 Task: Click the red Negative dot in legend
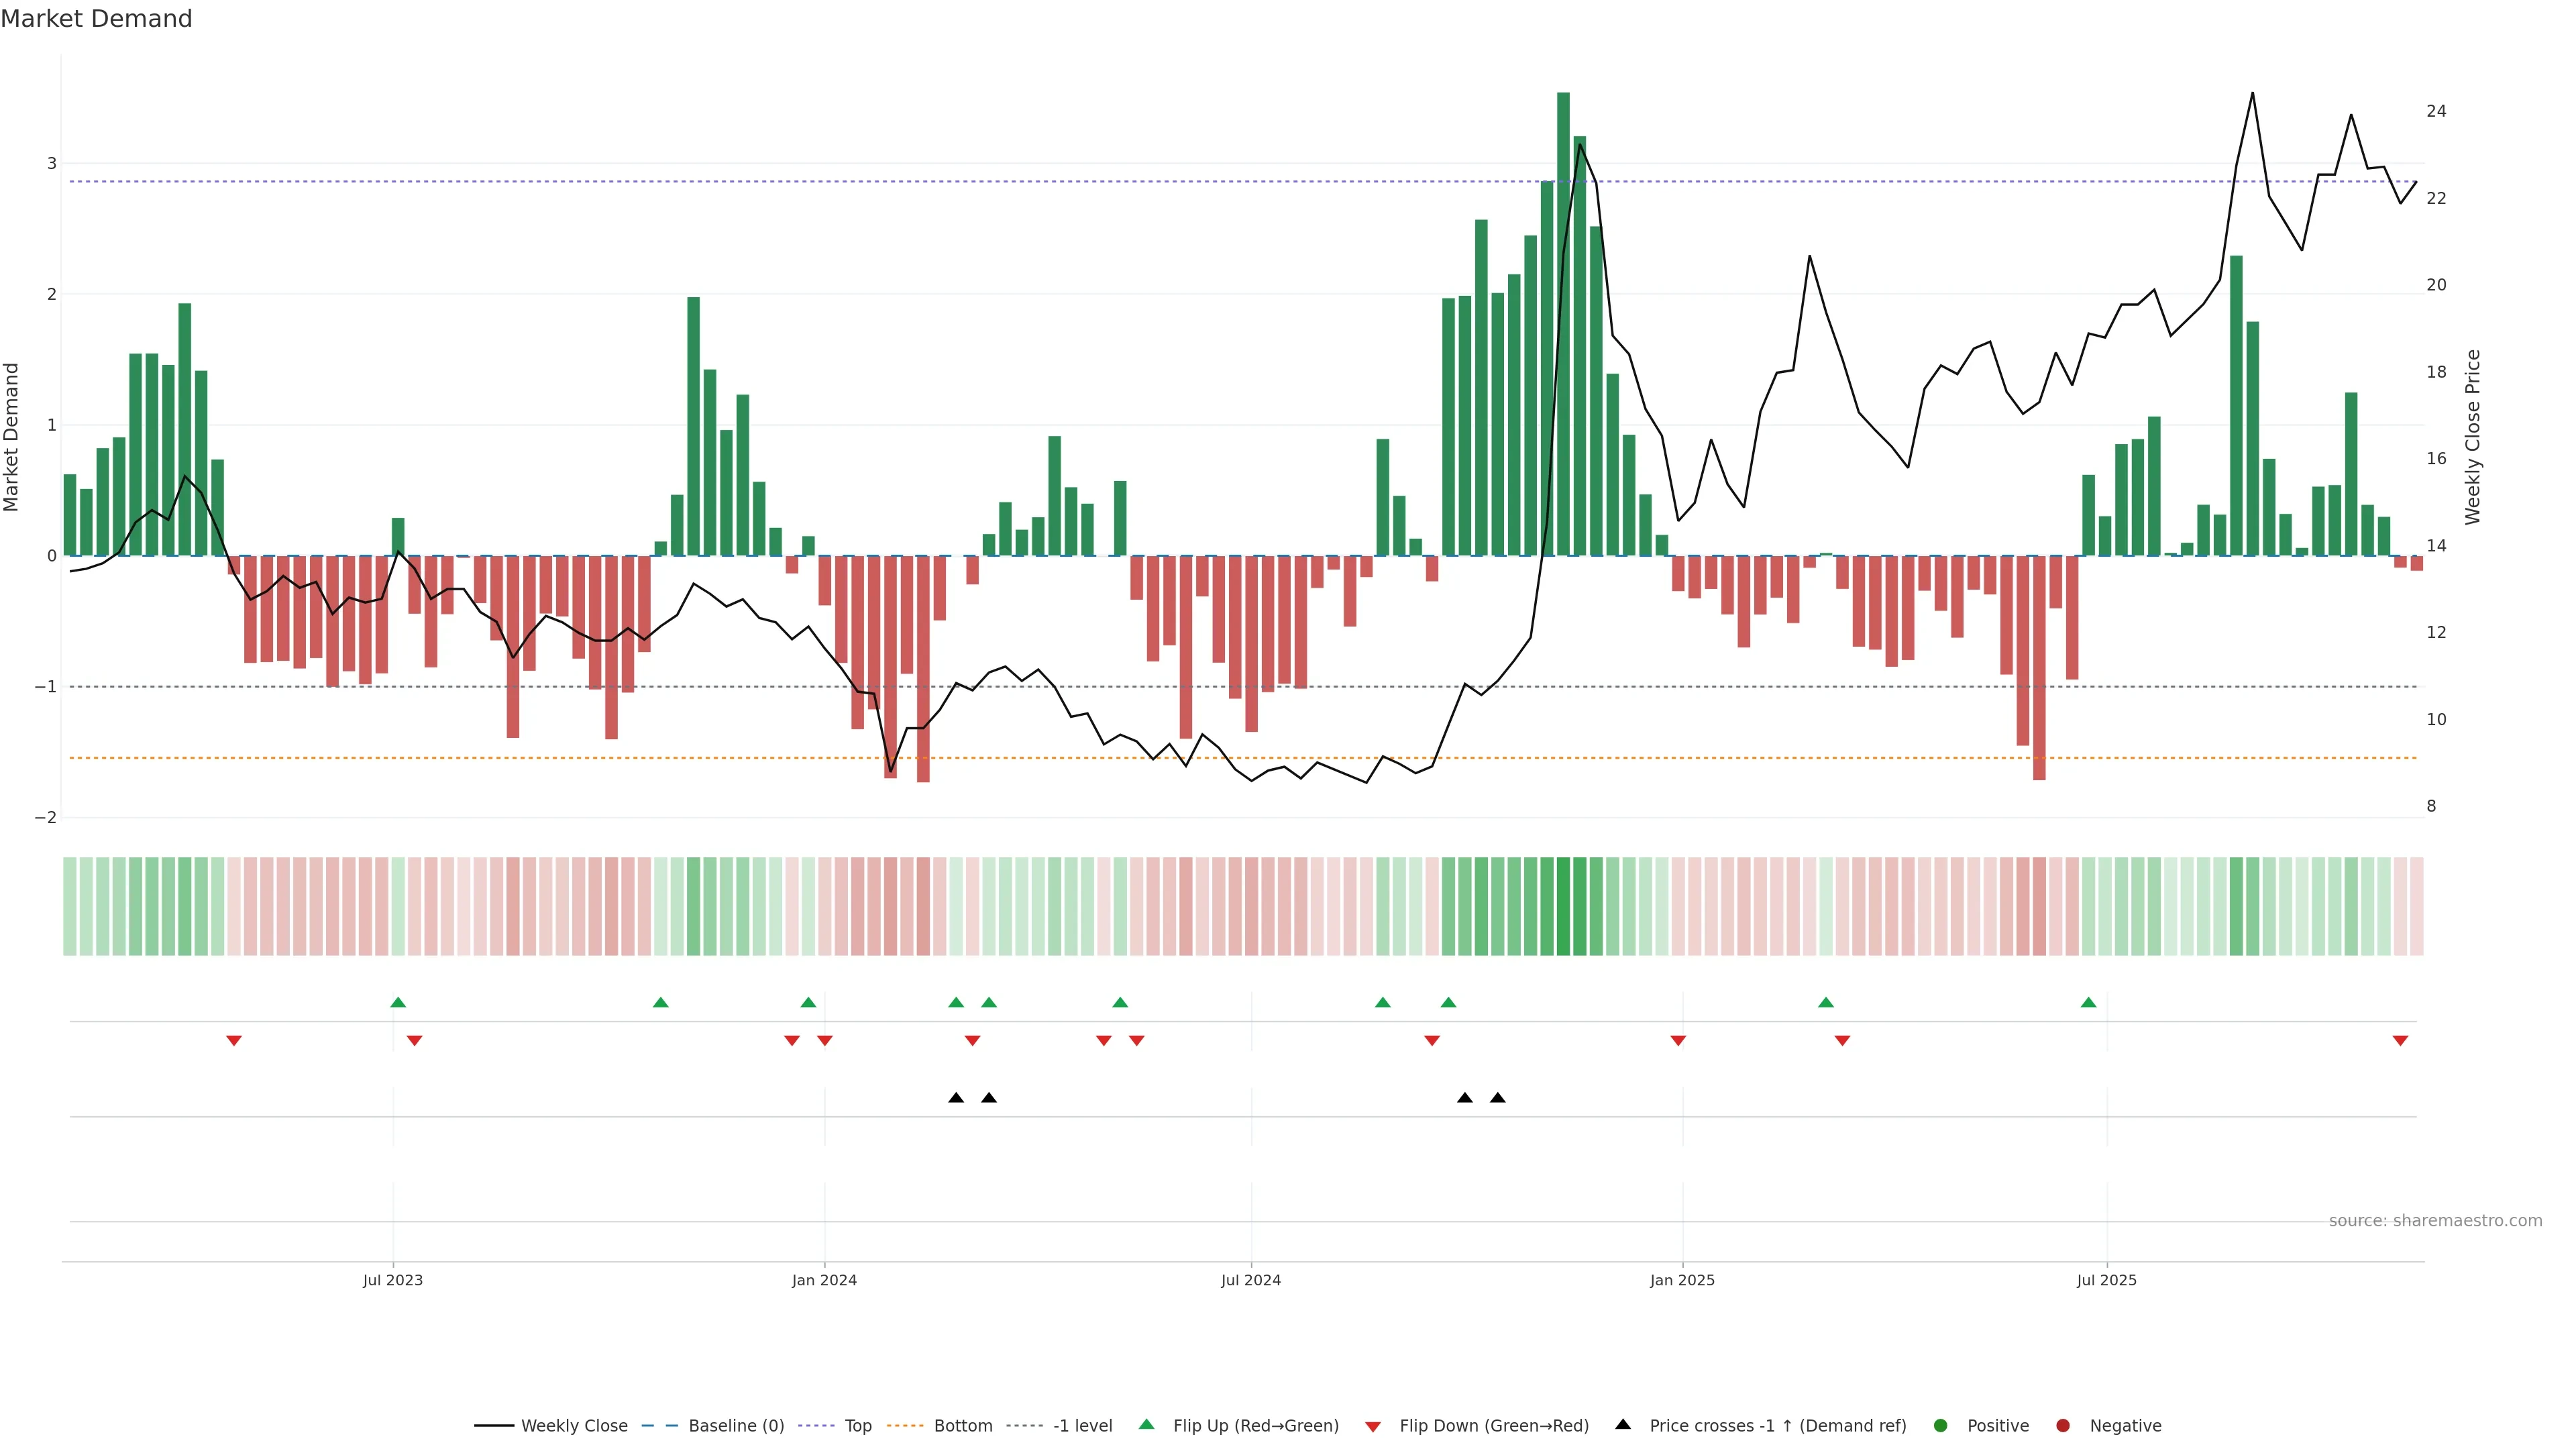pos(2063,1425)
